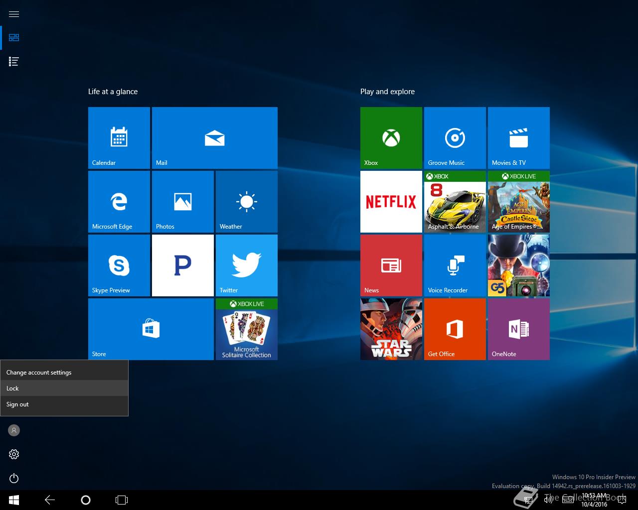This screenshot has width=638, height=510.
Task: Open the Pandora P tile
Action: pyautogui.click(x=183, y=265)
